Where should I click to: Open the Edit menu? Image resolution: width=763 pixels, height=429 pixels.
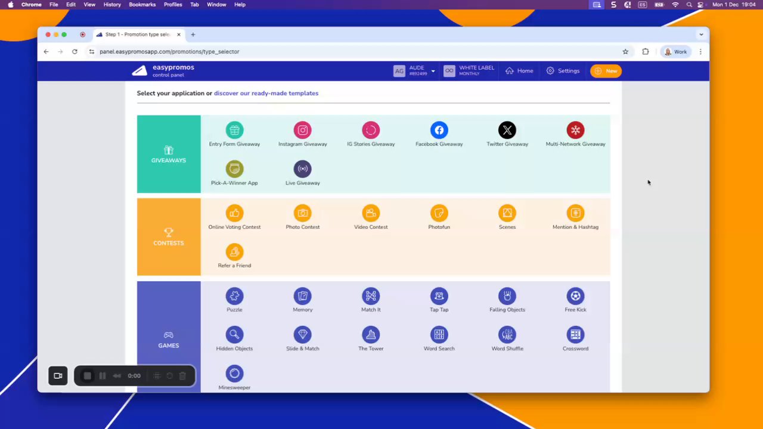click(71, 4)
